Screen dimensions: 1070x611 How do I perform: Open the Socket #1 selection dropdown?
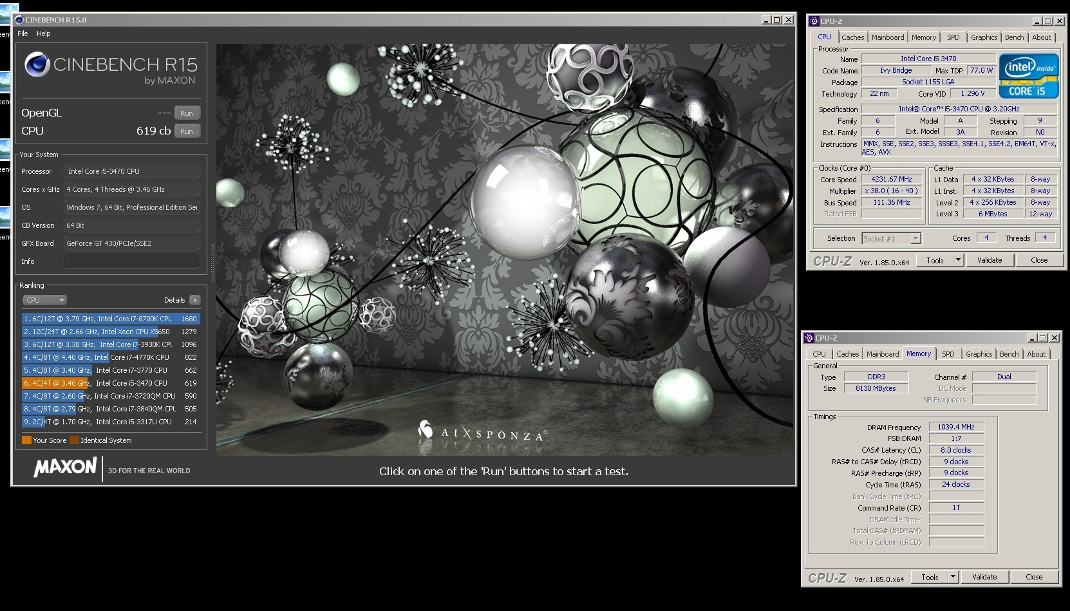(892, 238)
